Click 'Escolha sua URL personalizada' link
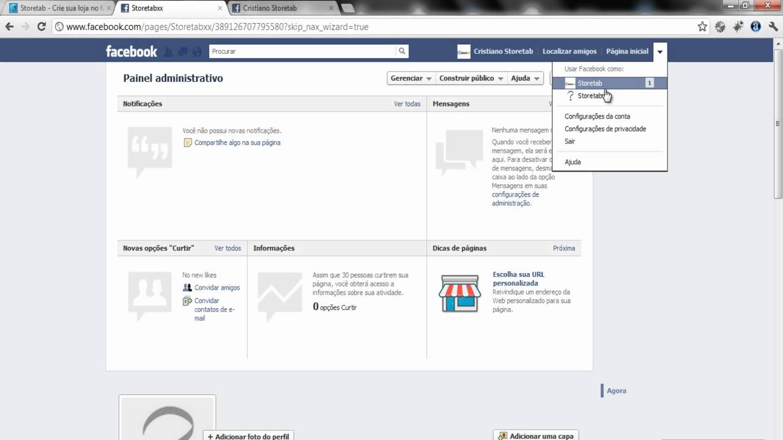This screenshot has width=783, height=440. [519, 279]
